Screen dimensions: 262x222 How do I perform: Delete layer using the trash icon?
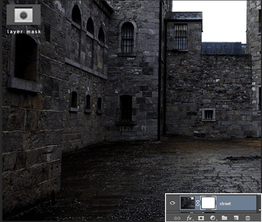click(248, 217)
